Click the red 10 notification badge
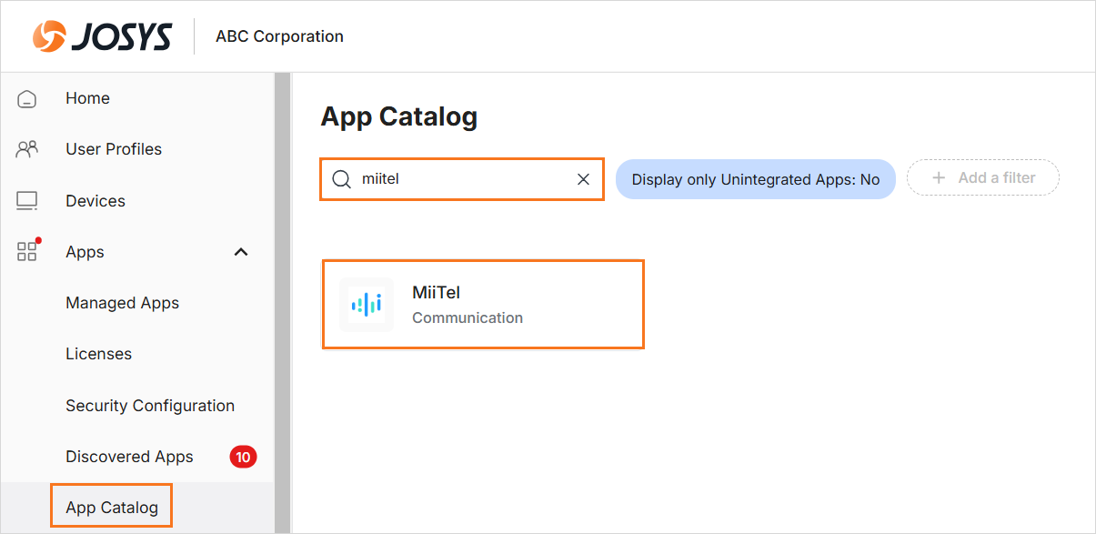 243,457
